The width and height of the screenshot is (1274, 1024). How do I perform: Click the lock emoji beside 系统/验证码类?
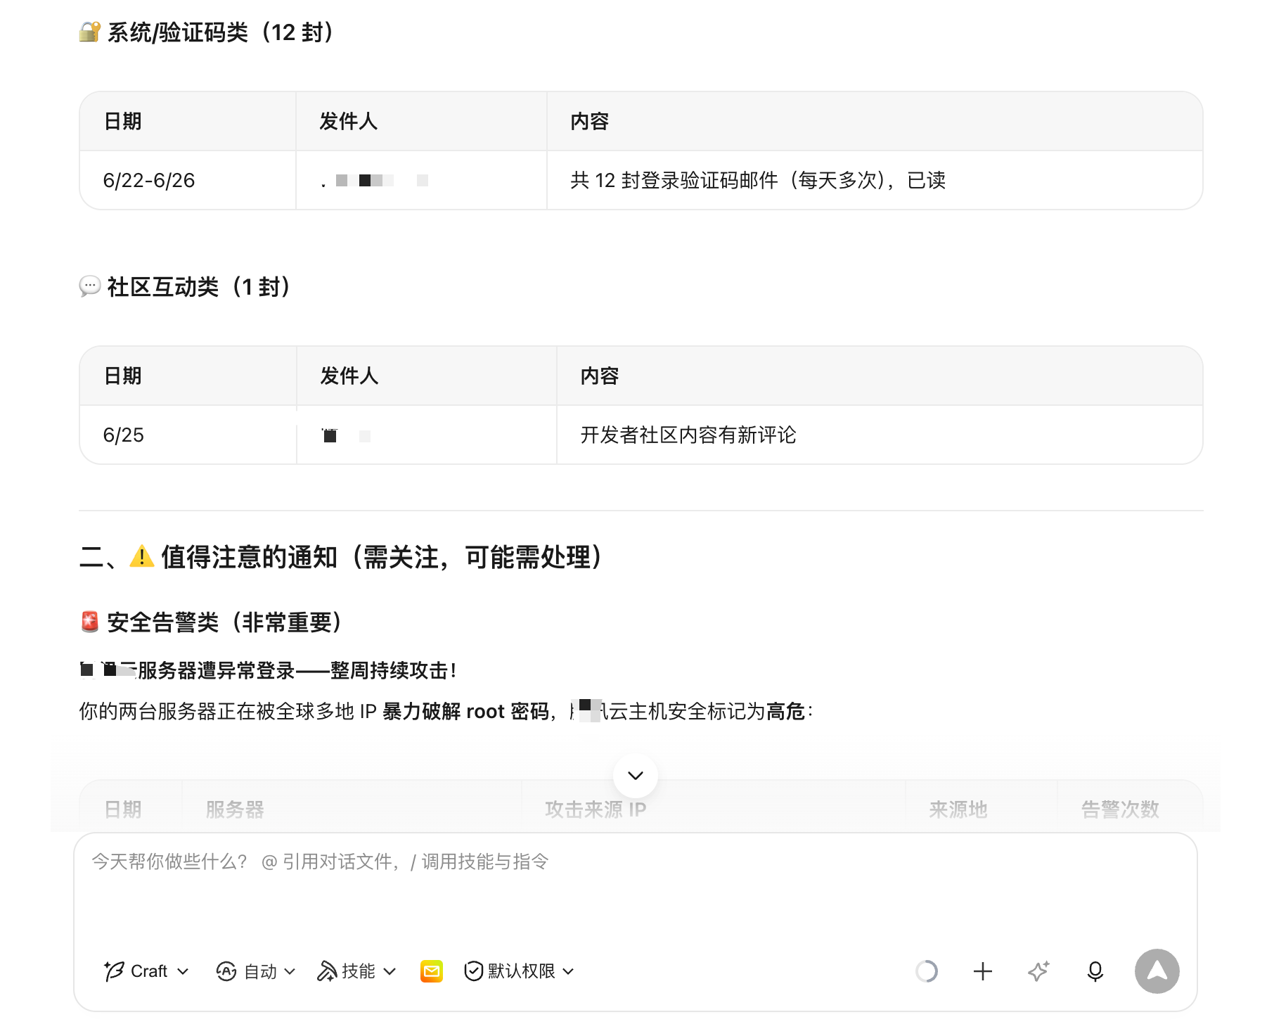point(90,32)
